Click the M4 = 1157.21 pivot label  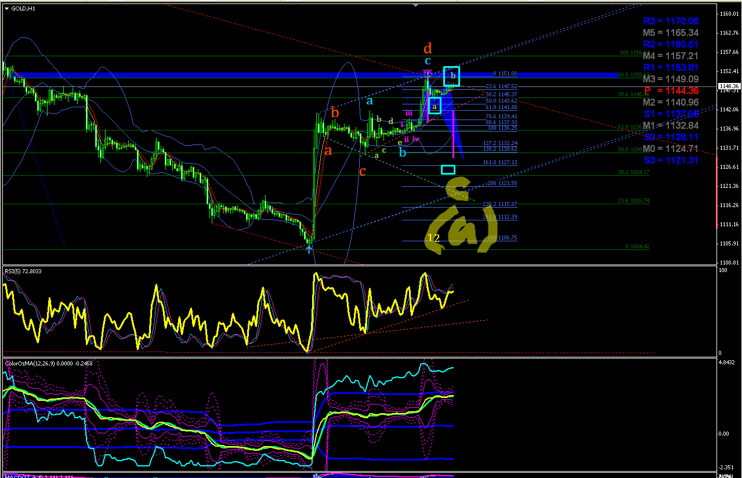click(x=671, y=56)
